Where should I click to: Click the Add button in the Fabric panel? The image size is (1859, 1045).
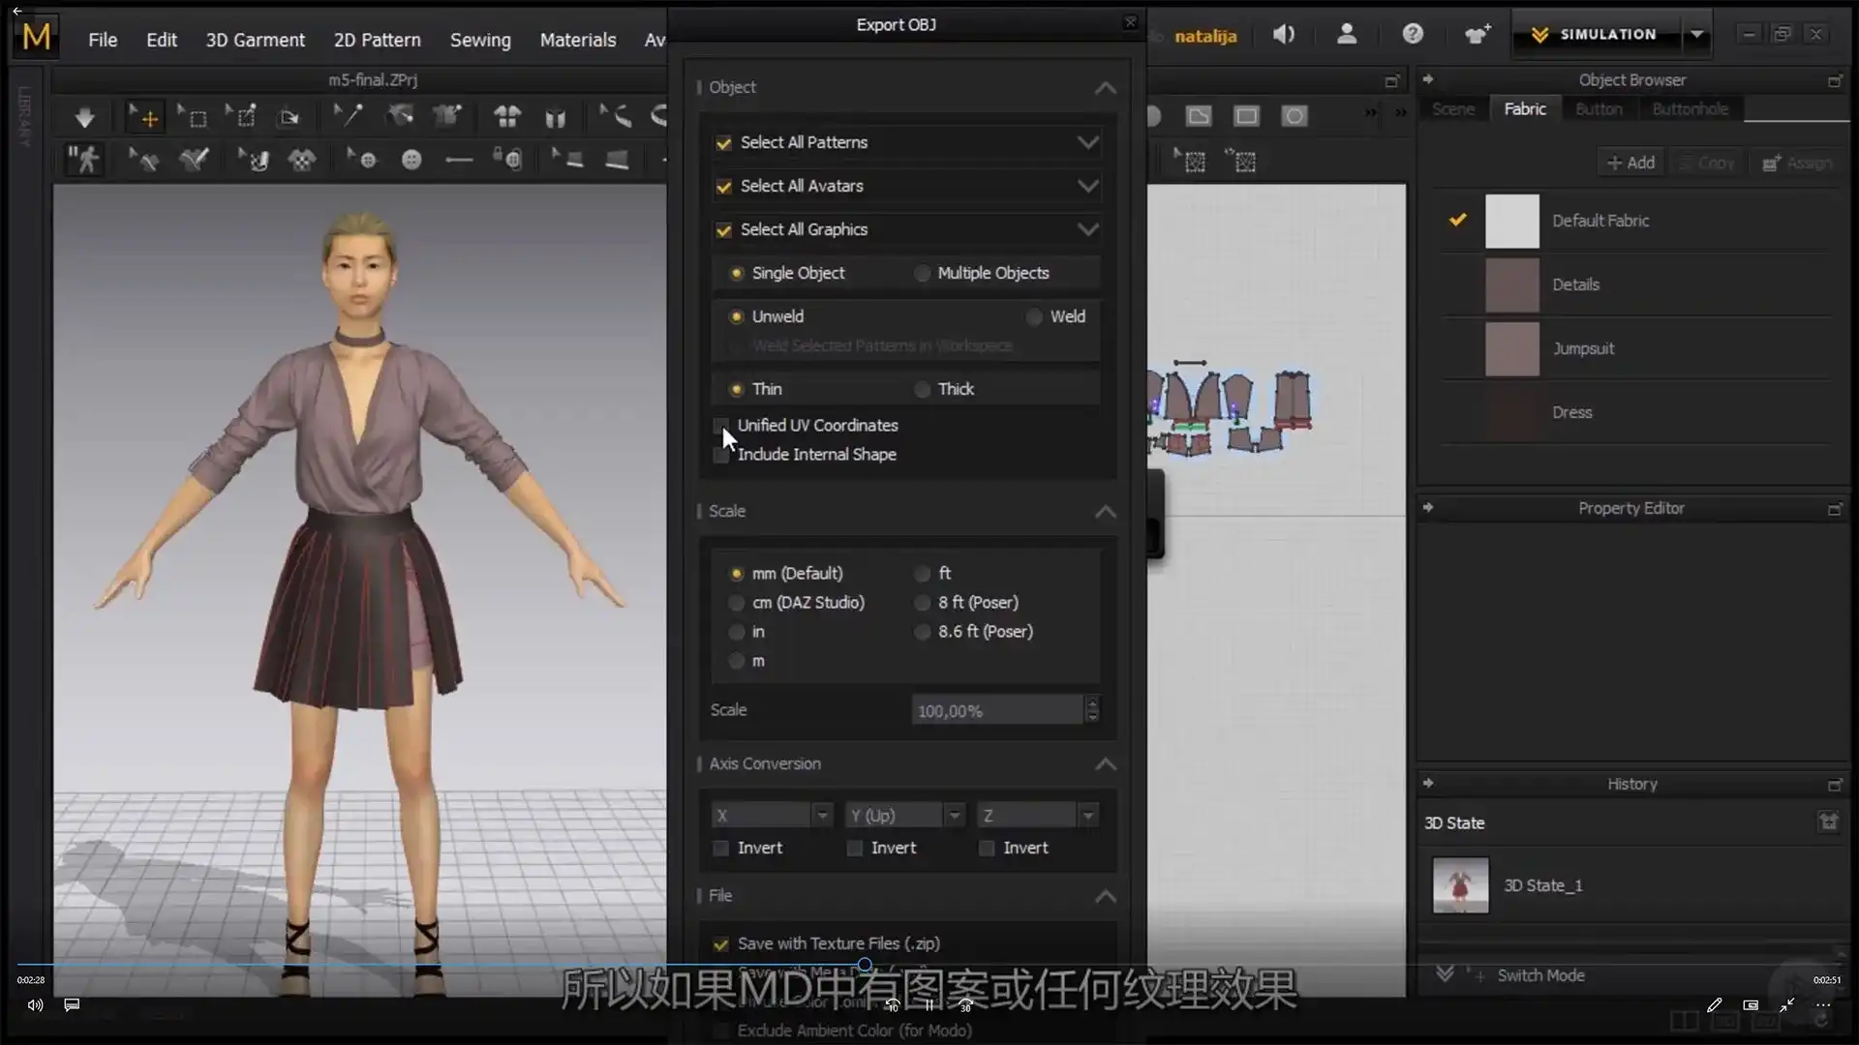pyautogui.click(x=1630, y=162)
